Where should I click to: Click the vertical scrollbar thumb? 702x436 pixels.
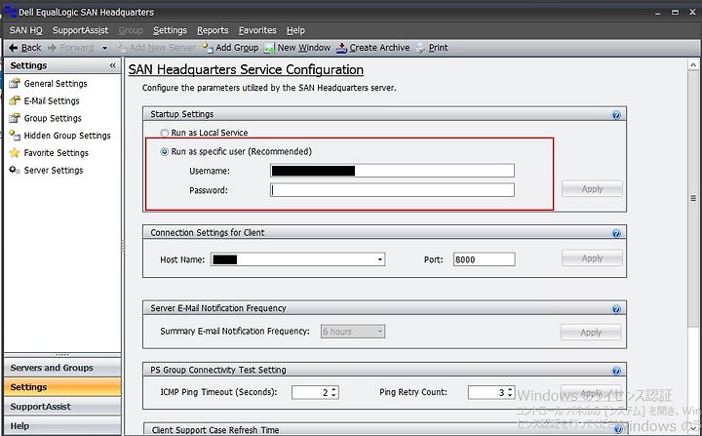point(693,198)
